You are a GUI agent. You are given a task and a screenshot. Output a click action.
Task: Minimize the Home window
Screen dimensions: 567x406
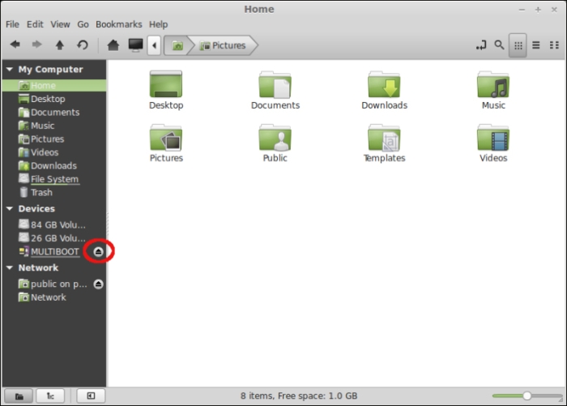(x=522, y=10)
